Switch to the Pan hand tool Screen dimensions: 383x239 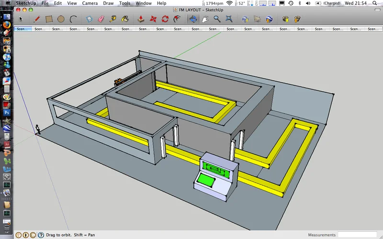[x=205, y=19]
